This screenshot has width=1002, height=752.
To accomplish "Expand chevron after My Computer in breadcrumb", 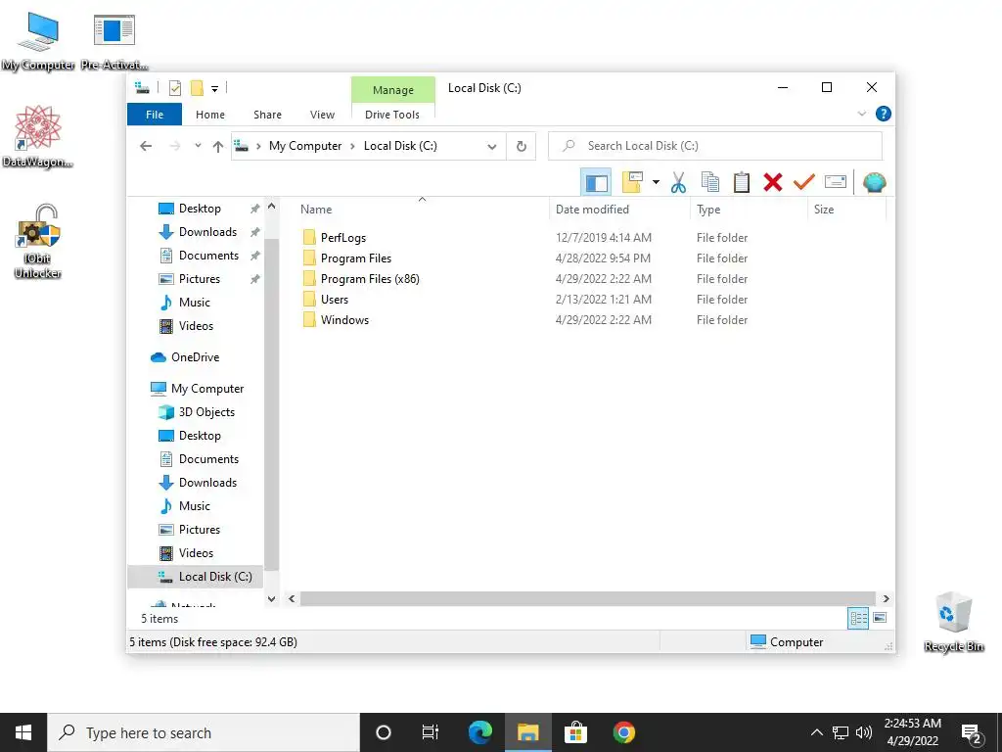I will (352, 147).
